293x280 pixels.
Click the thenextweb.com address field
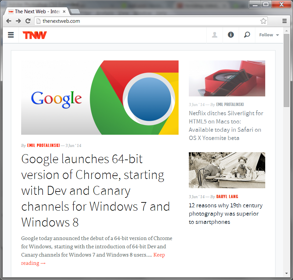click(x=150, y=21)
